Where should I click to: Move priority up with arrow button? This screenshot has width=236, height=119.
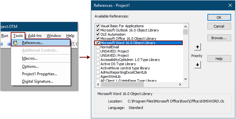click(x=197, y=47)
